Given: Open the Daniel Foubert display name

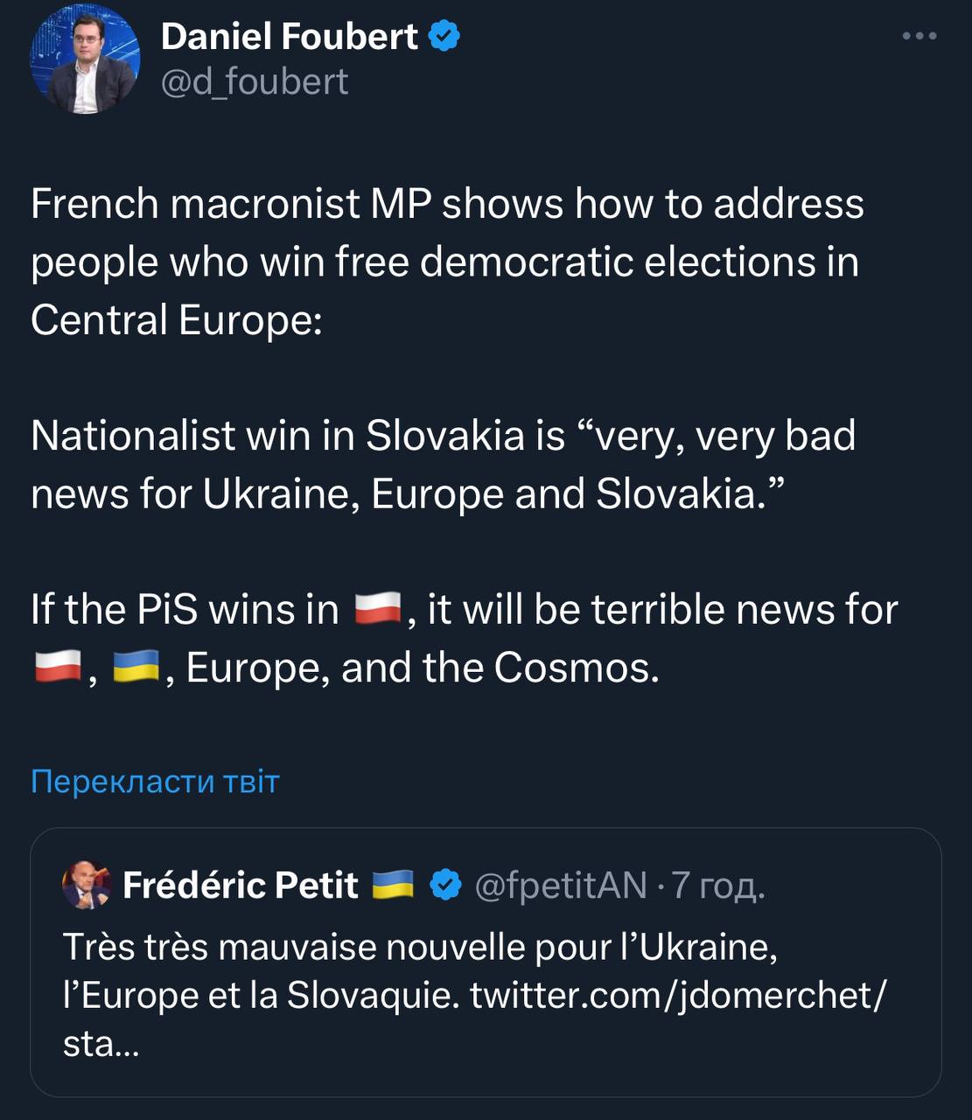Looking at the screenshot, I should point(289,37).
